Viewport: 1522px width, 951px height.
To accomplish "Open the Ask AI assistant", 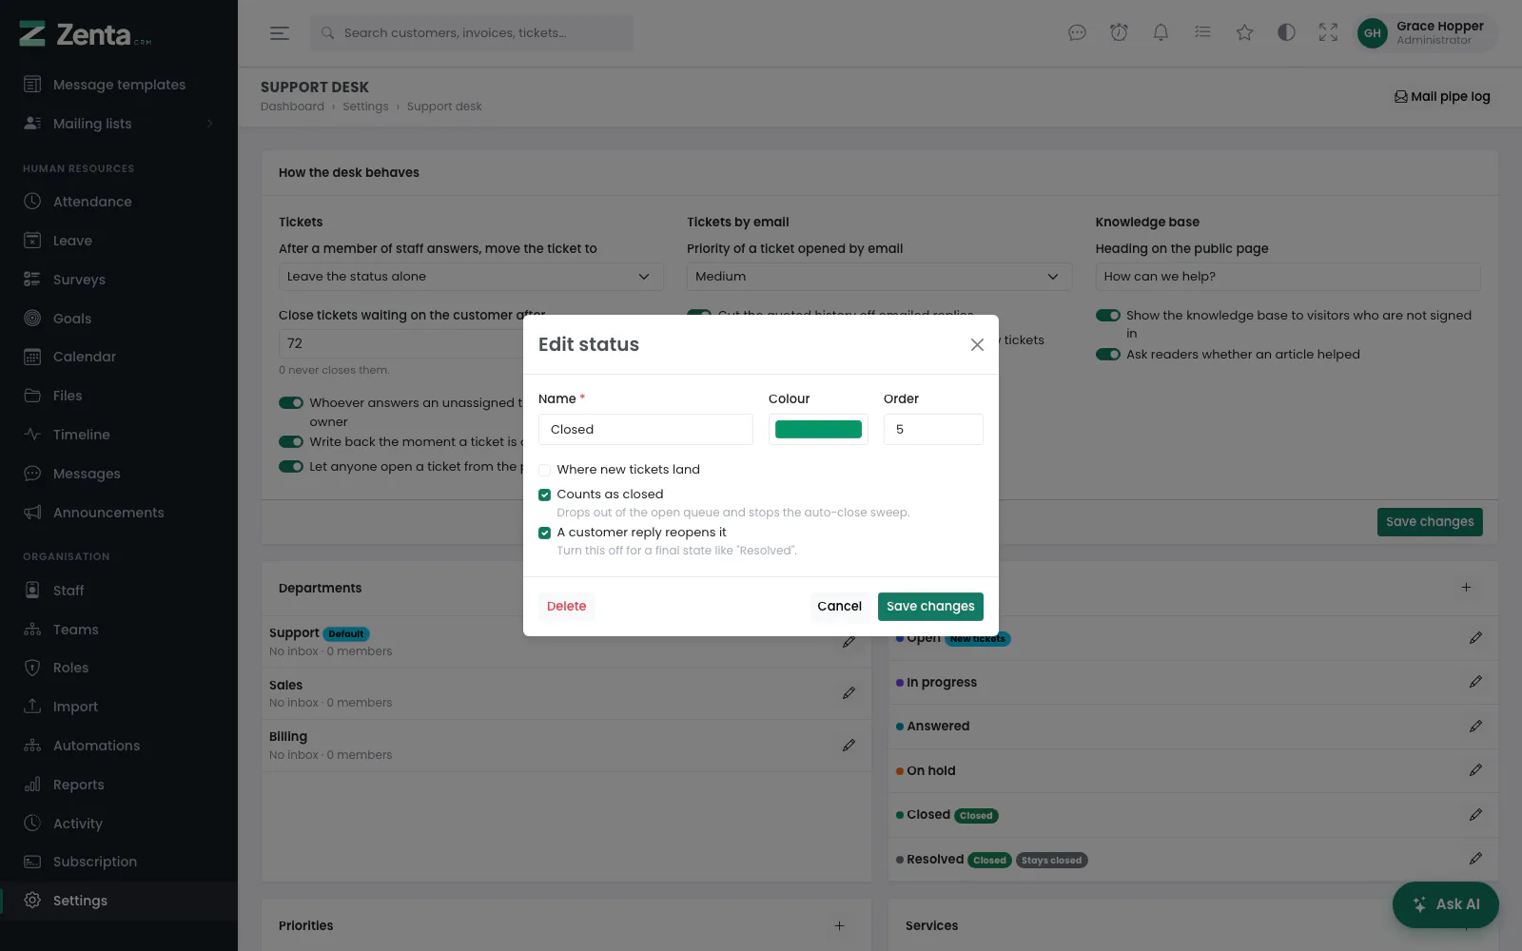I will (x=1446, y=904).
